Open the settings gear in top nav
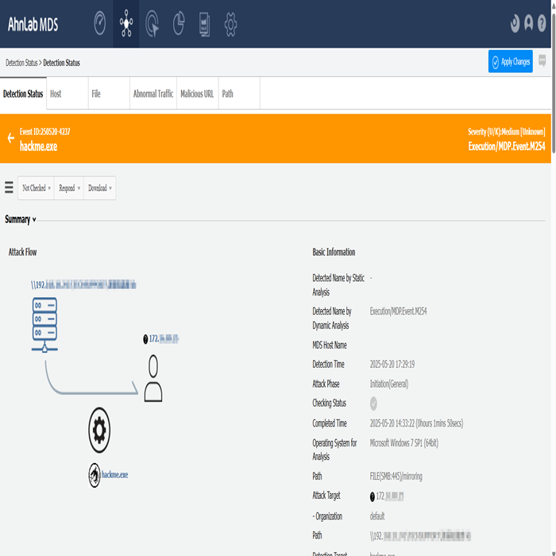This screenshot has height=556, width=556. pyautogui.click(x=230, y=24)
